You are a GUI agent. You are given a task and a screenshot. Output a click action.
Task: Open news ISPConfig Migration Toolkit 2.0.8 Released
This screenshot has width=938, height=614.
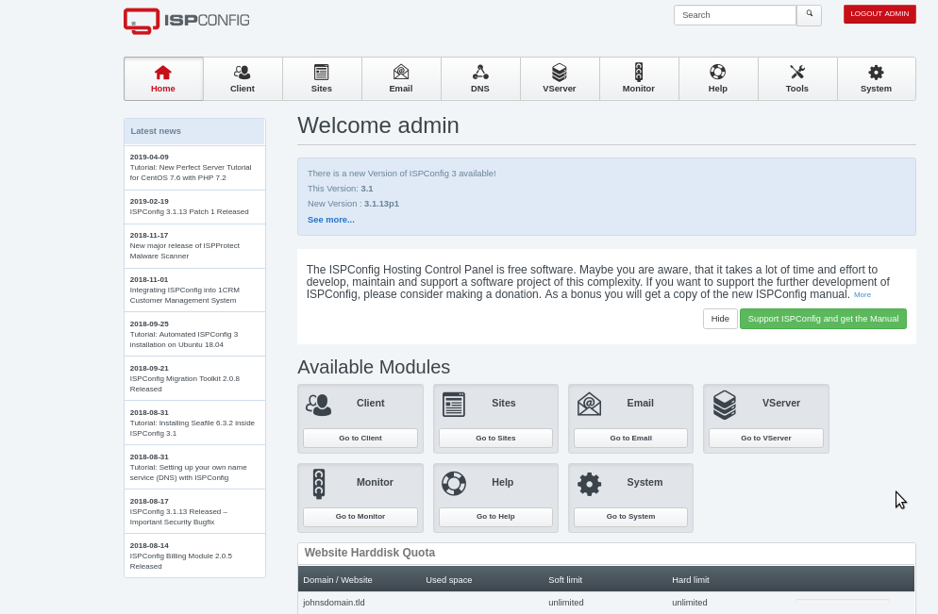tap(194, 378)
